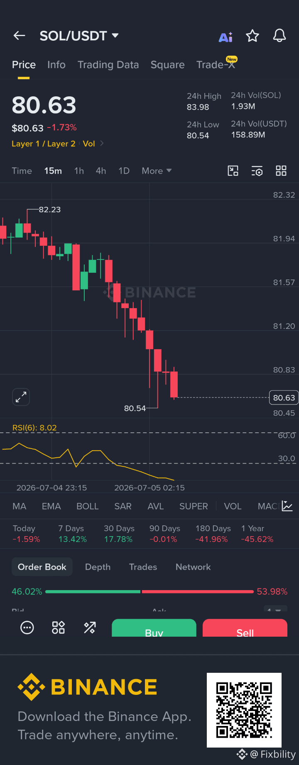299x765 pixels.
Task: Switch to the Trades tab
Action: coord(143,567)
